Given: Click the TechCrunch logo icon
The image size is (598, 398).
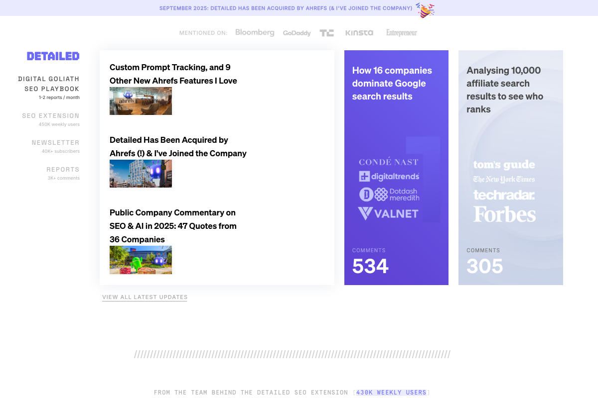Looking at the screenshot, I should [327, 32].
